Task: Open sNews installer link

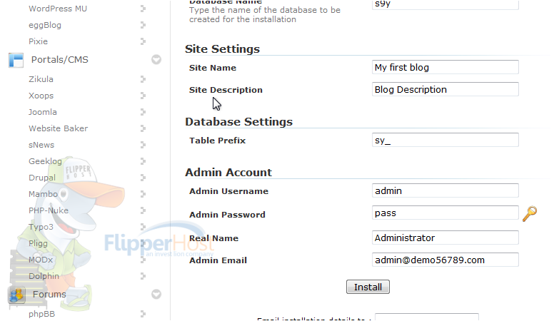Action: pos(41,145)
